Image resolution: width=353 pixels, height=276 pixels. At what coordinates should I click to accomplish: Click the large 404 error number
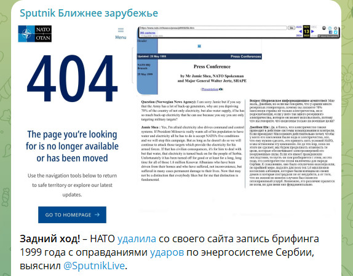(73, 78)
